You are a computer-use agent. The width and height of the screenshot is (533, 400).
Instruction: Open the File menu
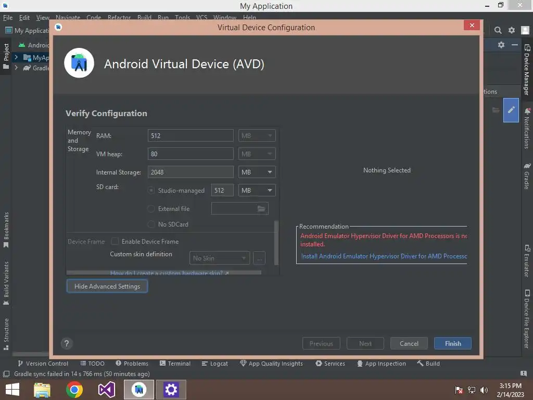coord(8,18)
